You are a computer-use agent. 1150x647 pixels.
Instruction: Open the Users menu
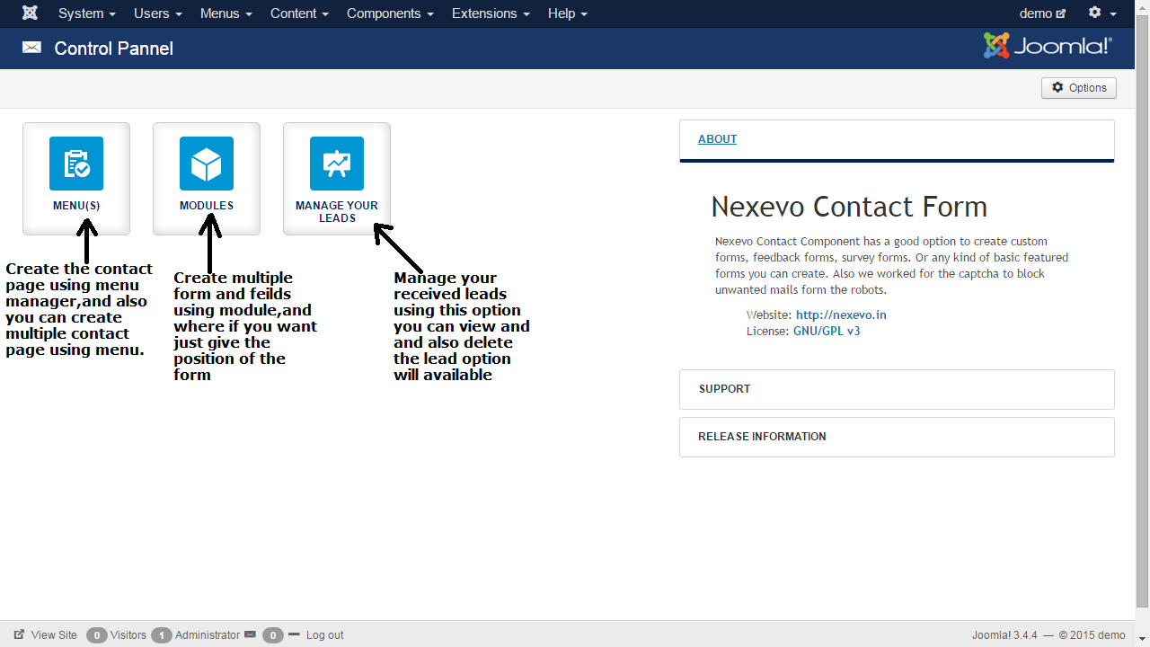(x=157, y=13)
